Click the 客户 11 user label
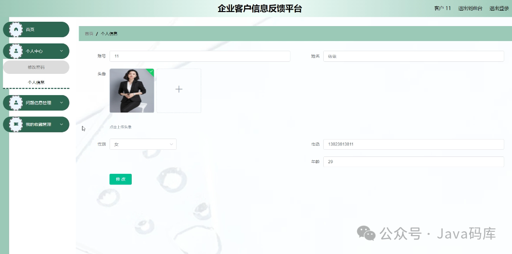 (443, 9)
